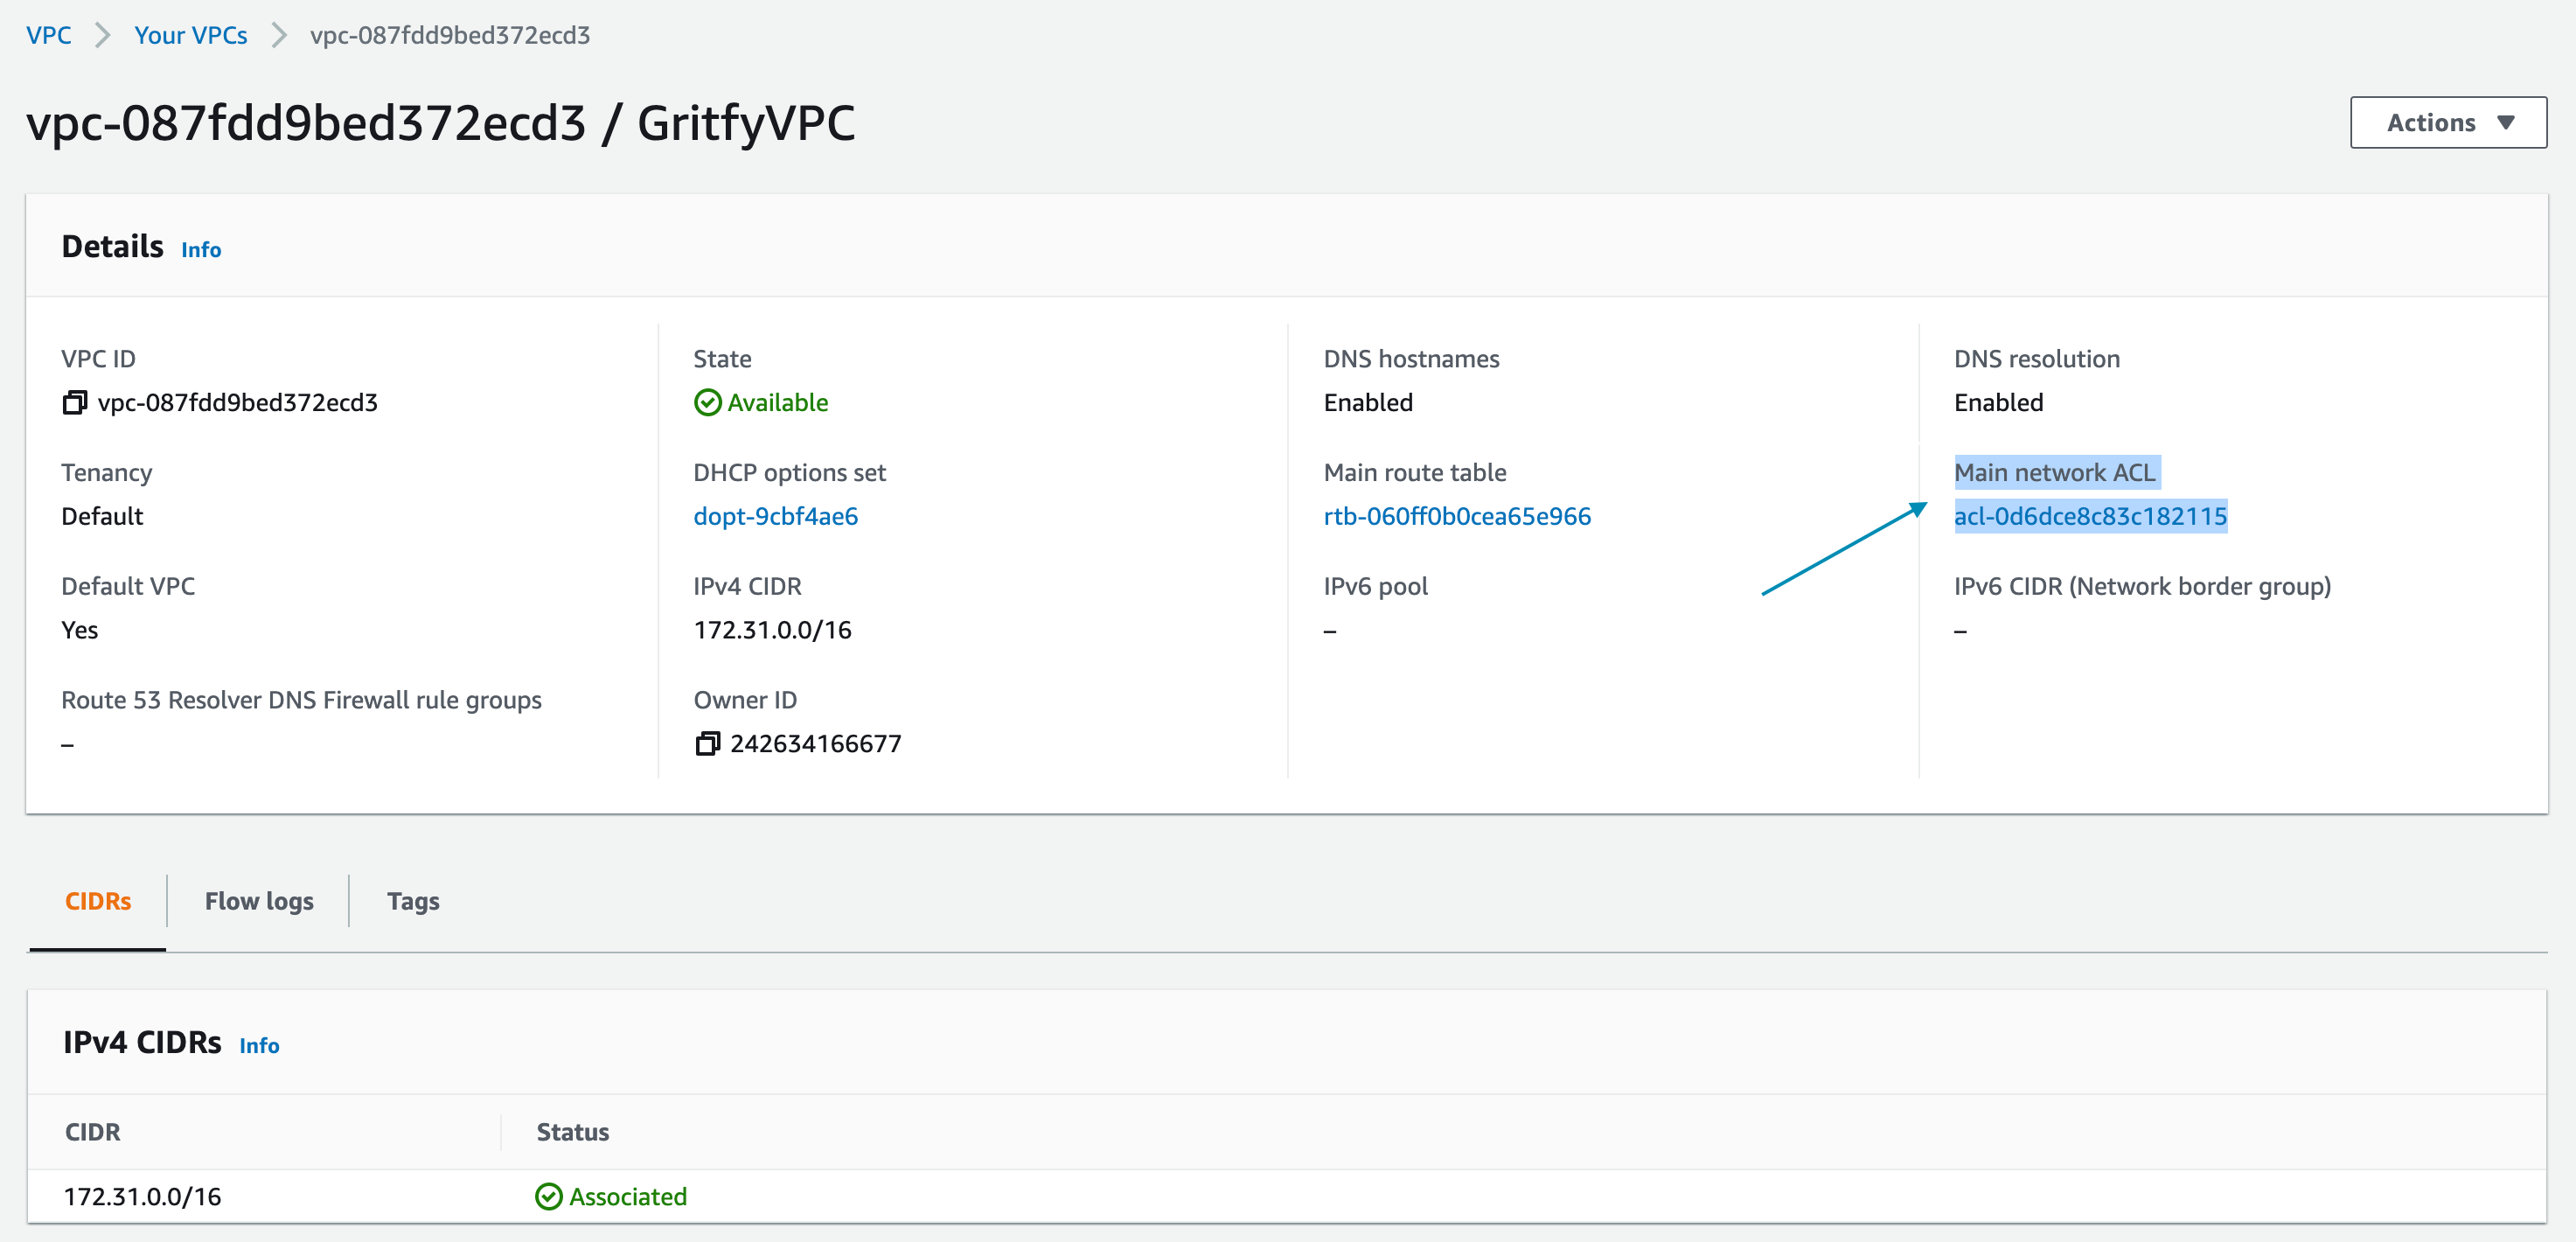
Task: Click the Default VPC value Yes
Action: [x=80, y=630]
